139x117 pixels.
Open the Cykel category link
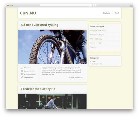pos(93,61)
